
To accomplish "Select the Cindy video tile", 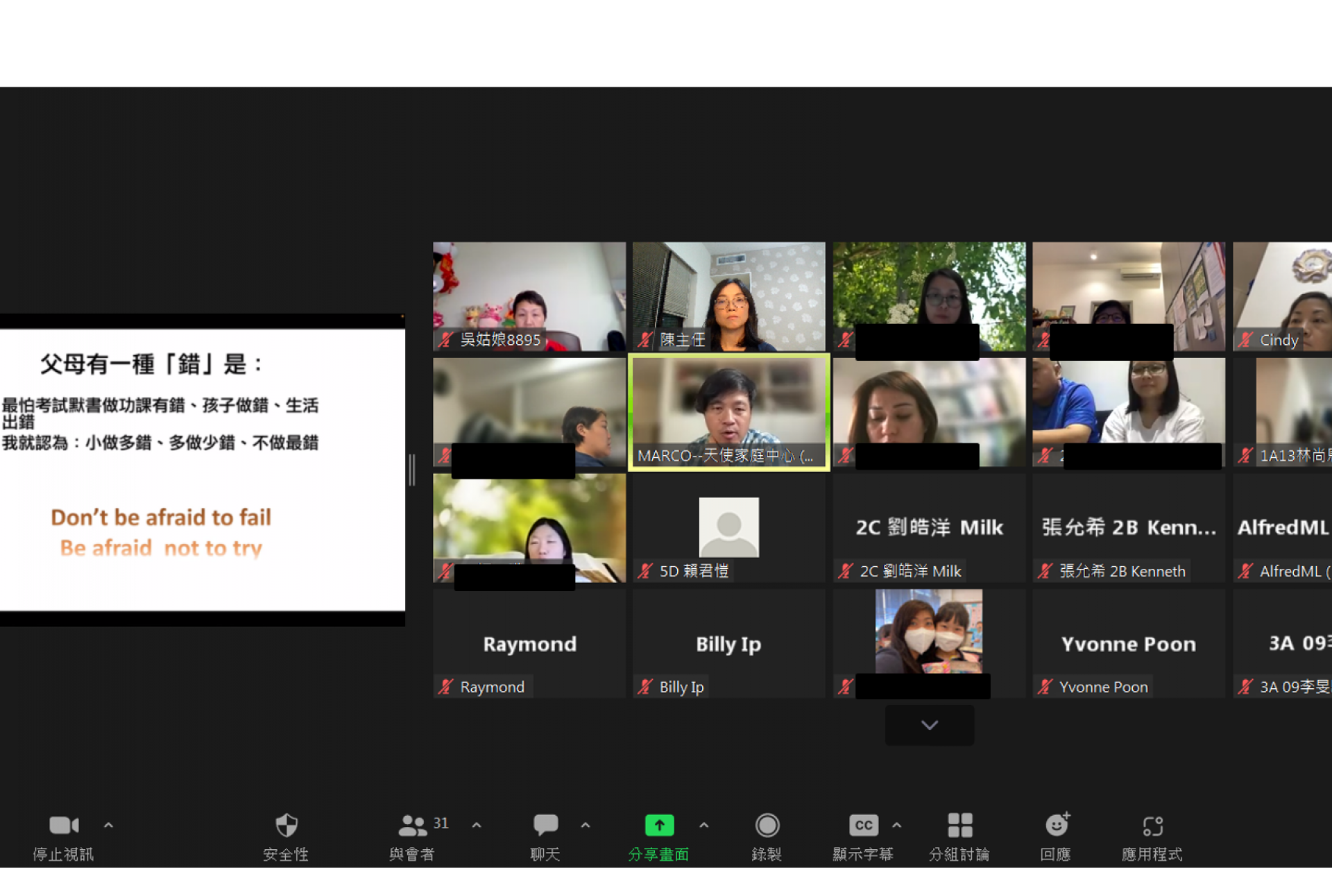I will click(1283, 296).
